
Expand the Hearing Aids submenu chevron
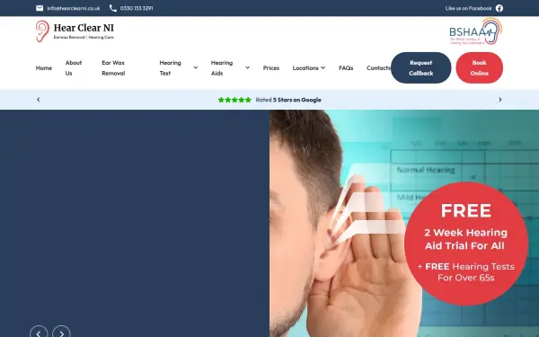point(248,67)
